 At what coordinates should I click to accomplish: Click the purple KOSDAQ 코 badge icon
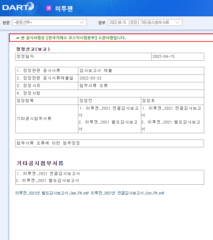(49, 8)
